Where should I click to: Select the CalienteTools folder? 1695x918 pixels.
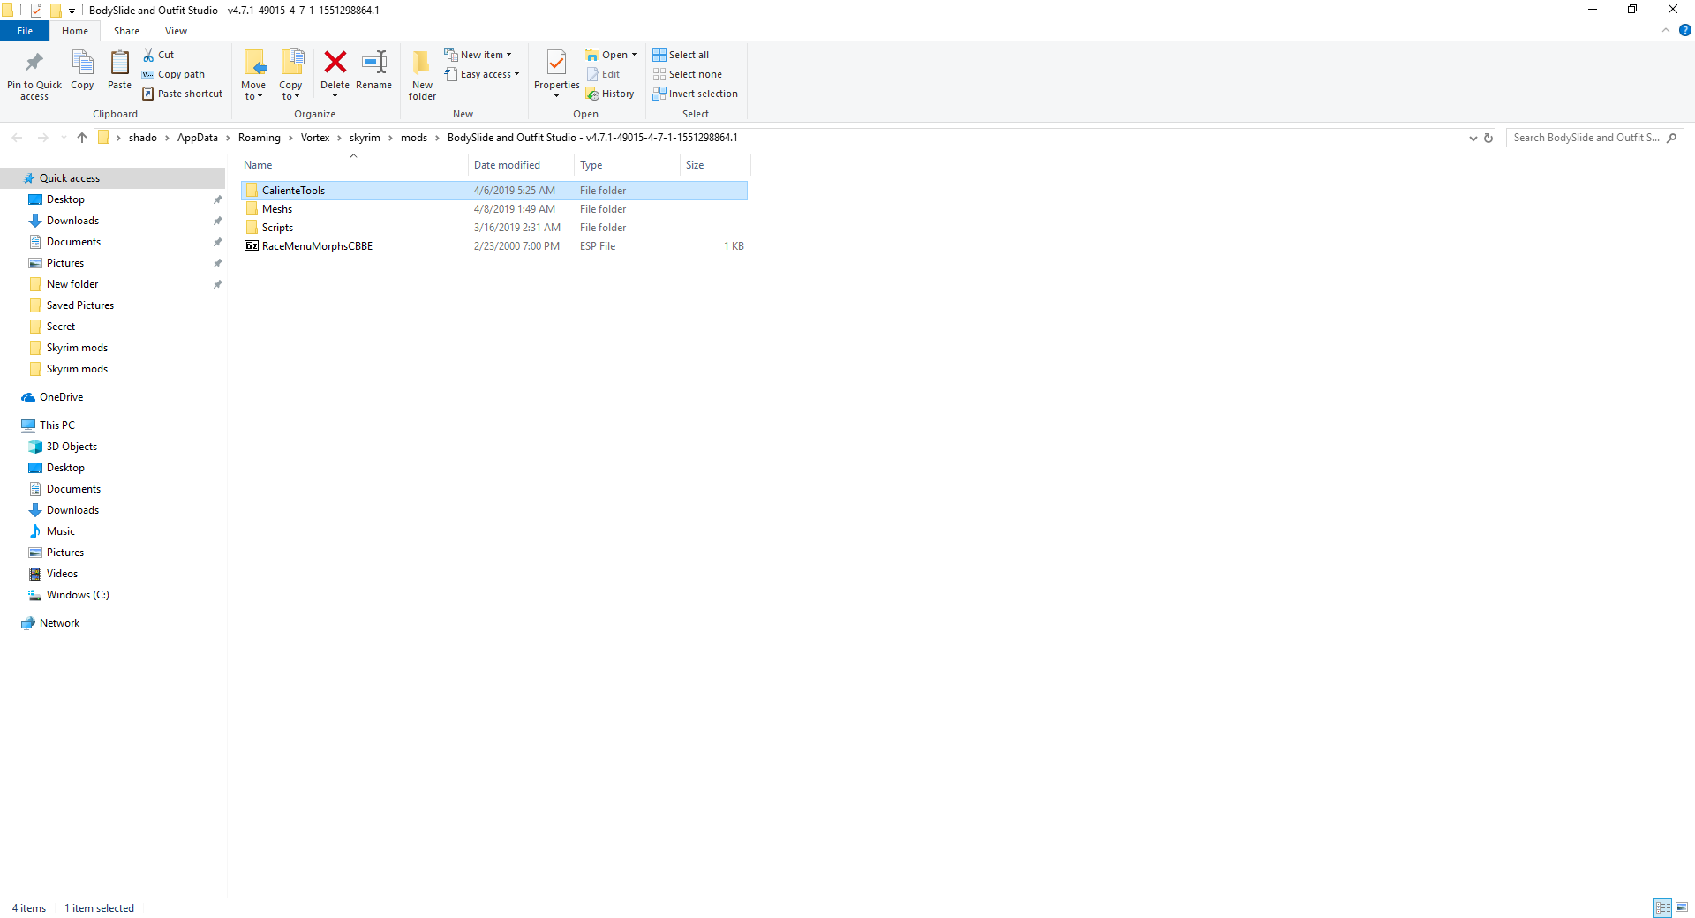point(493,191)
